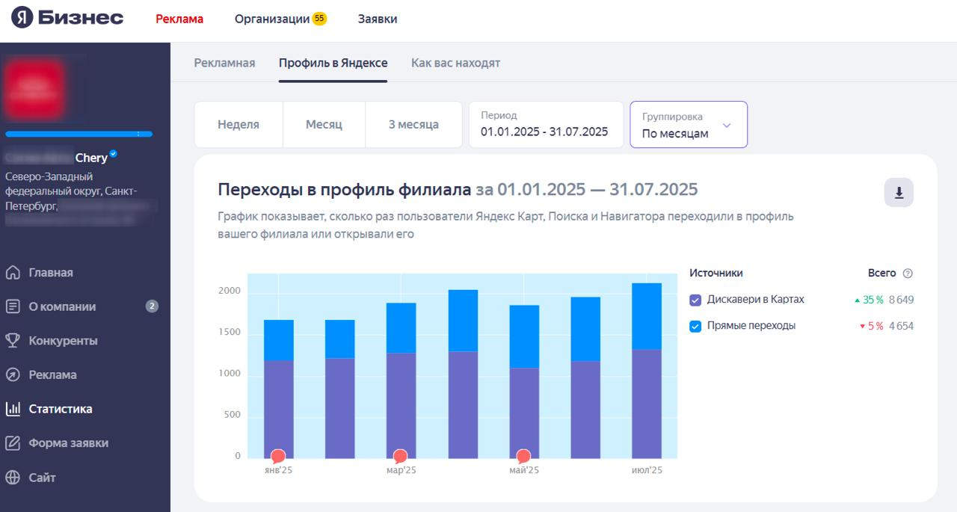This screenshot has width=957, height=512.
Task: Click the Статистика bar chart icon
Action: [x=13, y=409]
